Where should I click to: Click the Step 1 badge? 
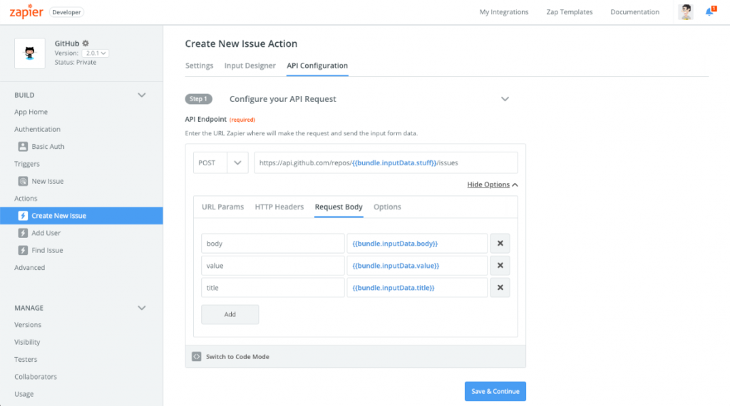[x=199, y=99]
